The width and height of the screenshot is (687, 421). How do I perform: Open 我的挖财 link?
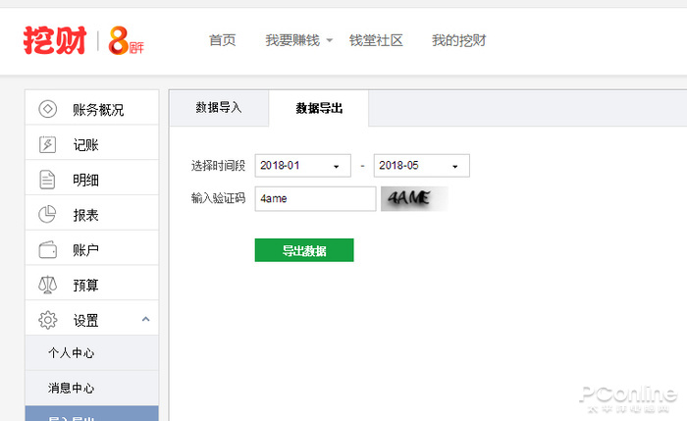[x=458, y=40]
